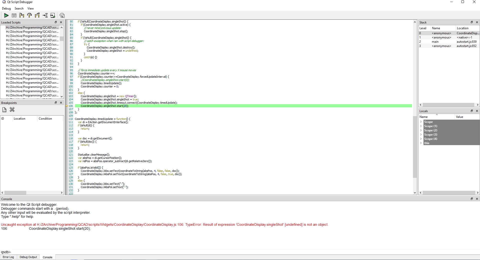Switch to the Error Log tab
This screenshot has width=480, height=260.
click(x=8, y=257)
